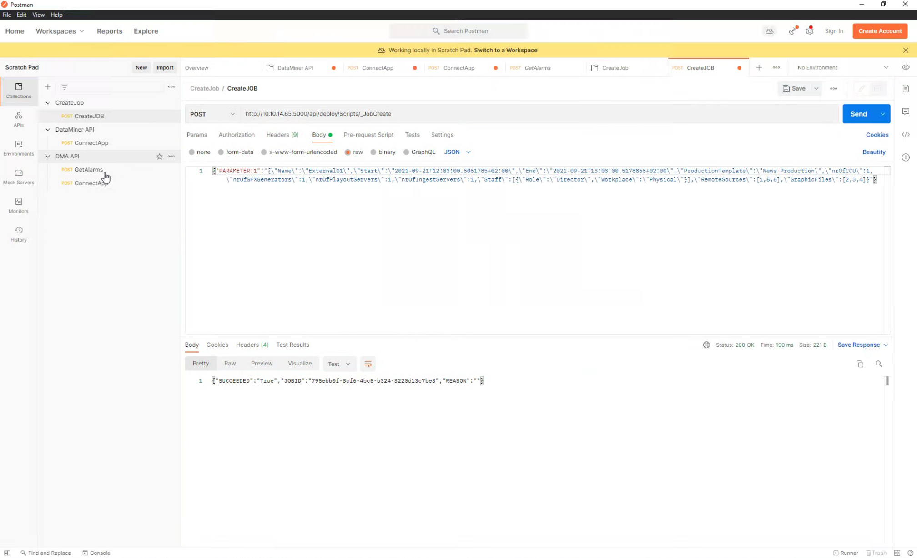The image size is (917, 558).
Task: Click the Create Account button
Action: 880,31
